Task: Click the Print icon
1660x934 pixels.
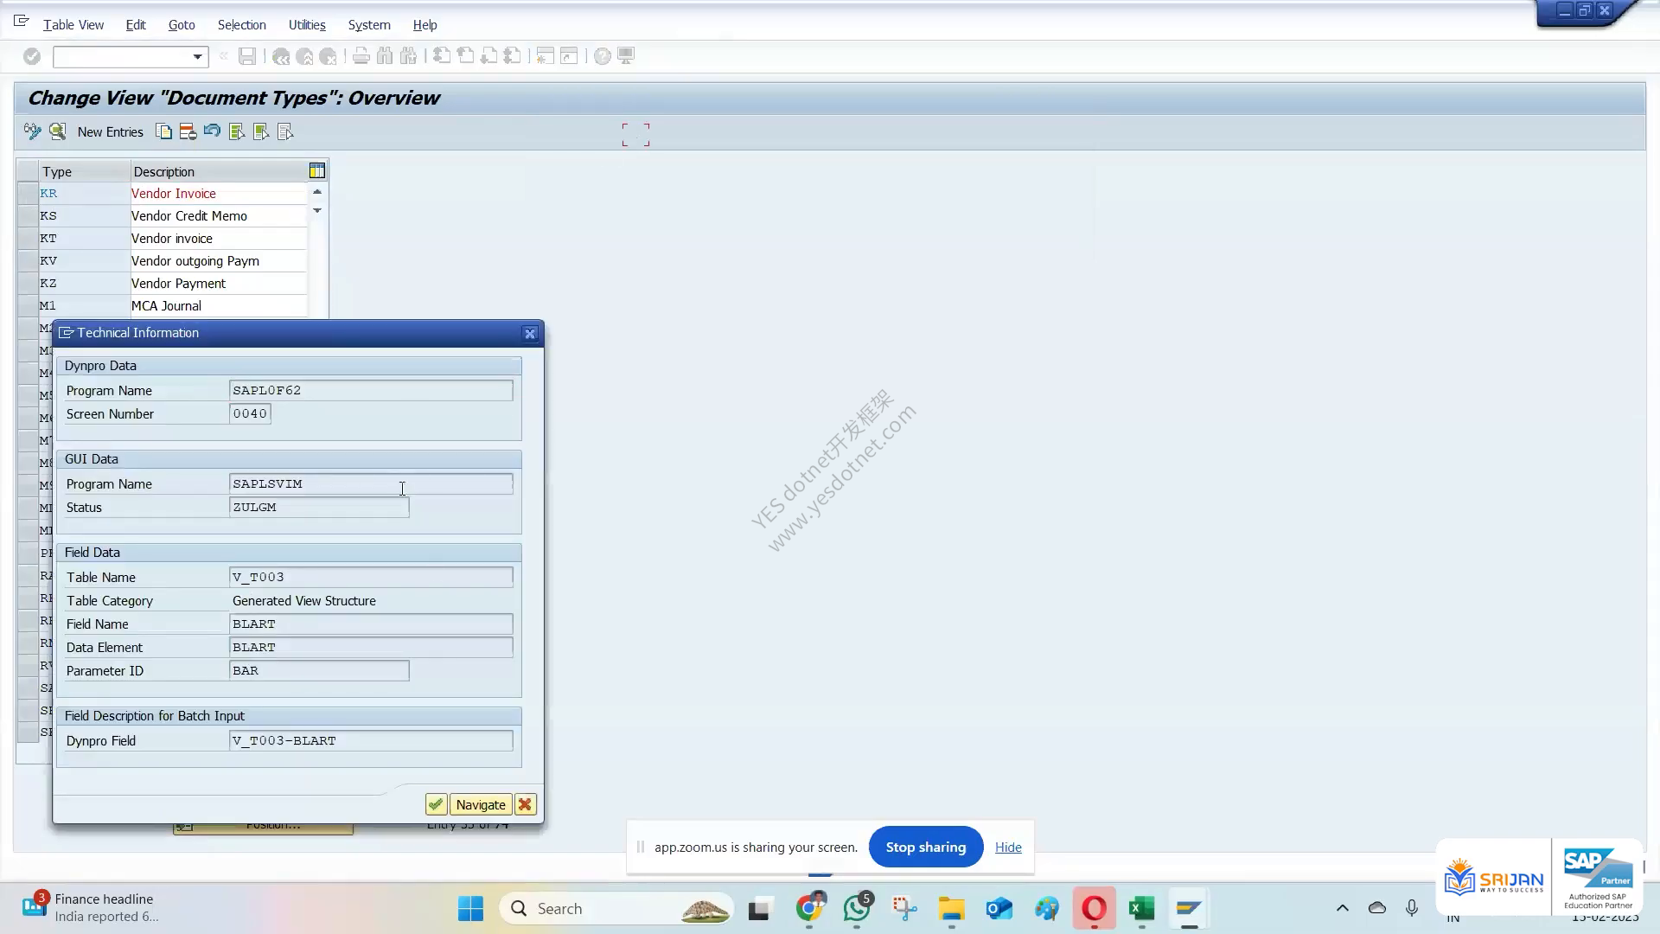Action: 361,56
